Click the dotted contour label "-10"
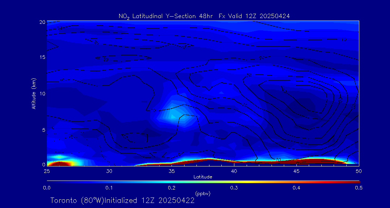The image size is (390, 208). point(69,137)
